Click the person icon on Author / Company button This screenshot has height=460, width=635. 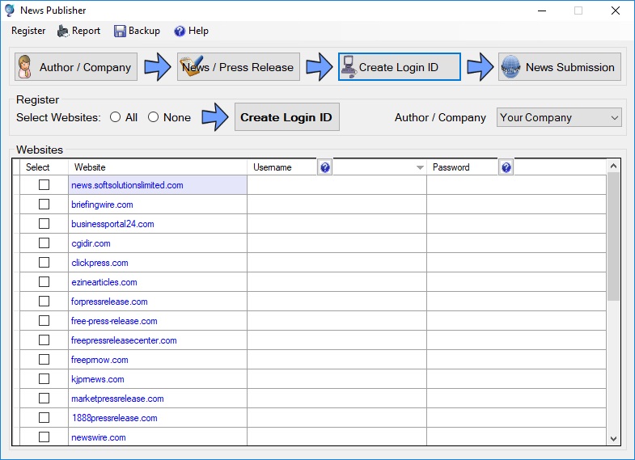click(25, 67)
